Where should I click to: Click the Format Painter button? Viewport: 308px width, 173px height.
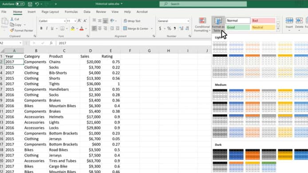[x=22, y=31]
